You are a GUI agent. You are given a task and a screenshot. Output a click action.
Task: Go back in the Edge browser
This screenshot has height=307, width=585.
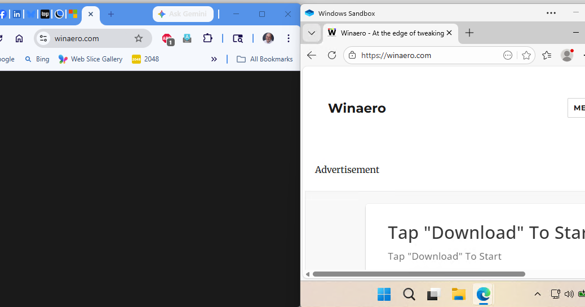coord(312,55)
